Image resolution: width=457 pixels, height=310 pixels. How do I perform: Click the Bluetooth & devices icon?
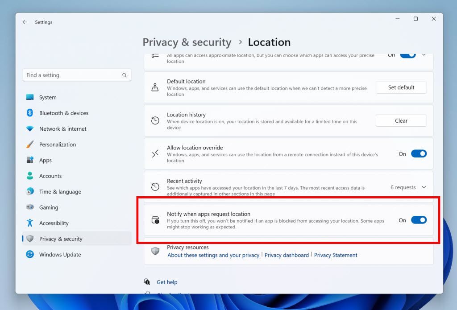[30, 113]
